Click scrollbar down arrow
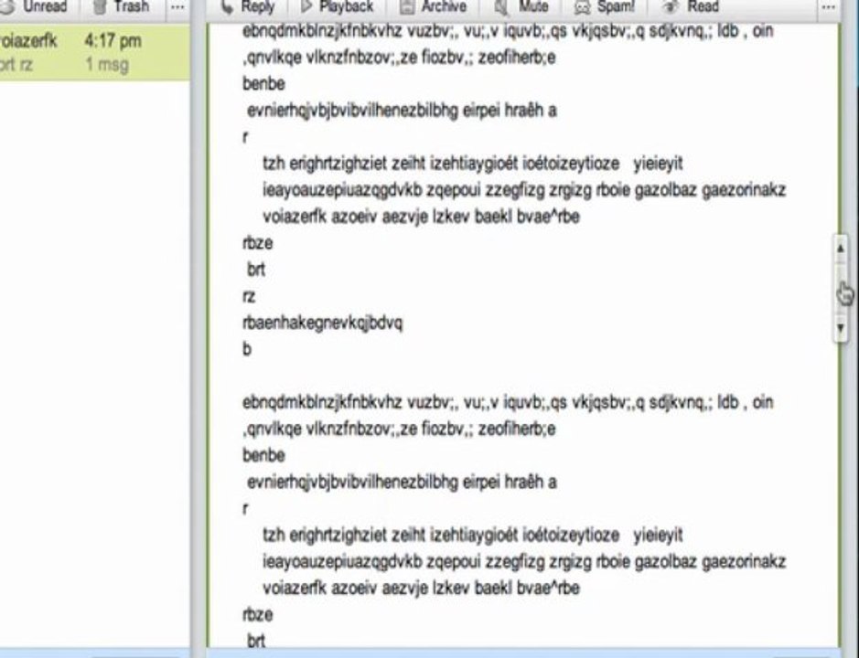Image resolution: width=859 pixels, height=658 pixels. click(x=841, y=328)
